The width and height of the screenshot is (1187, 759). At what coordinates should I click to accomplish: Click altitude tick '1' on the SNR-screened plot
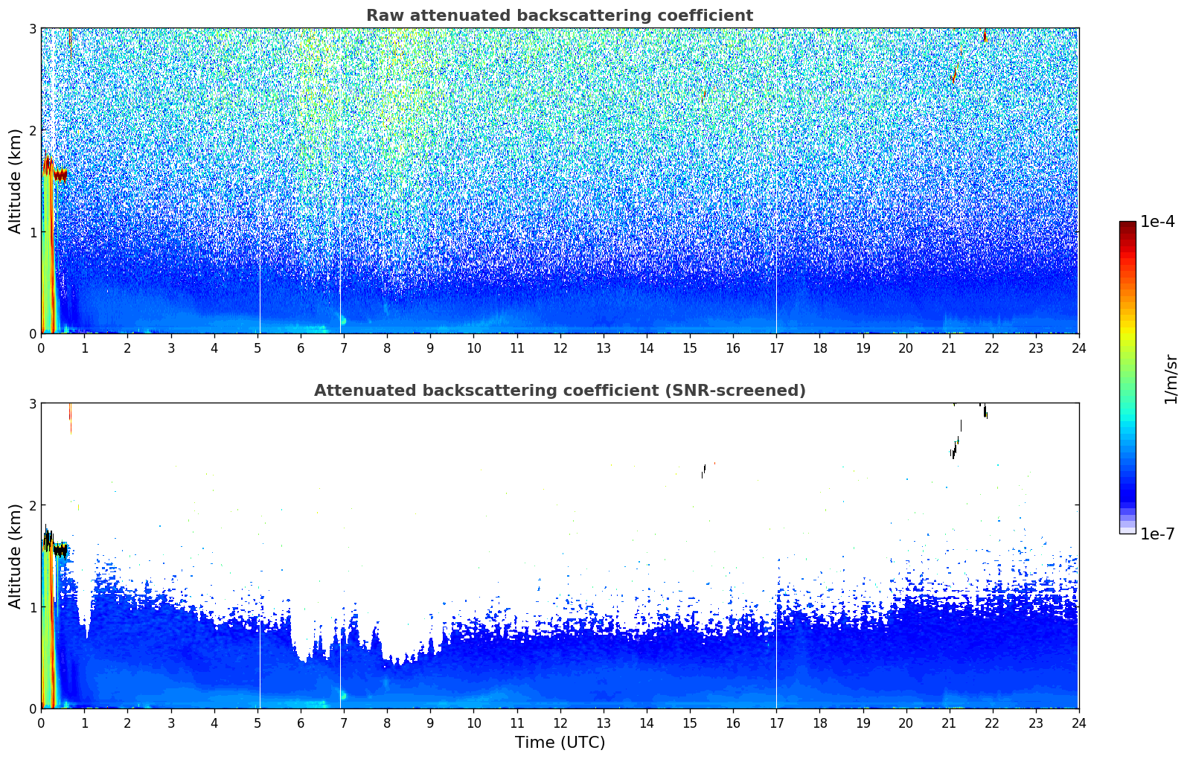tap(32, 607)
